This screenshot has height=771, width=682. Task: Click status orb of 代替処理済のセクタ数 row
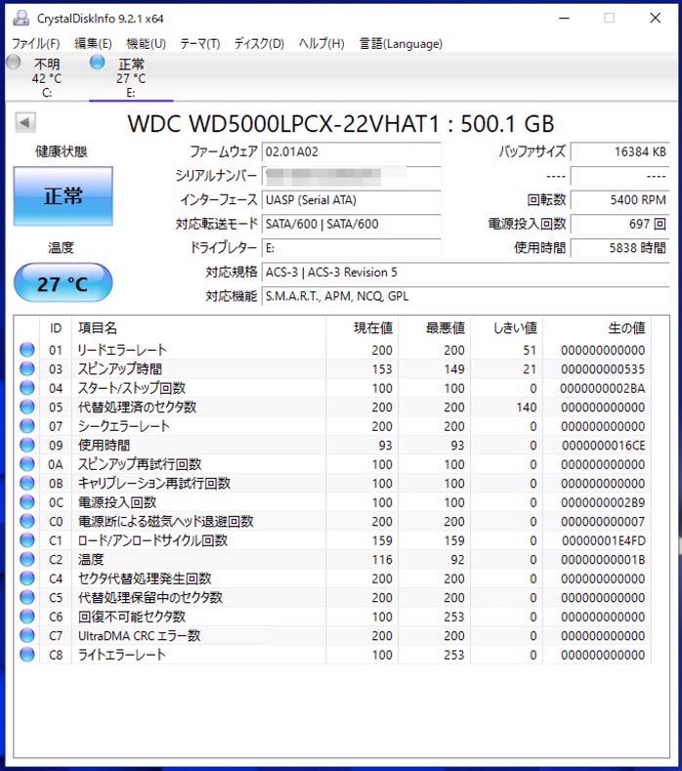pyautogui.click(x=27, y=407)
